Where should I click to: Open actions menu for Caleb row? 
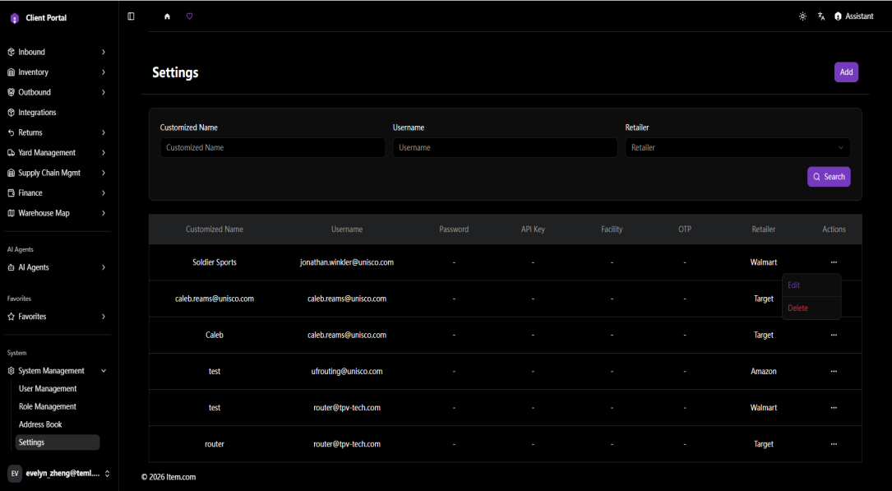[834, 335]
